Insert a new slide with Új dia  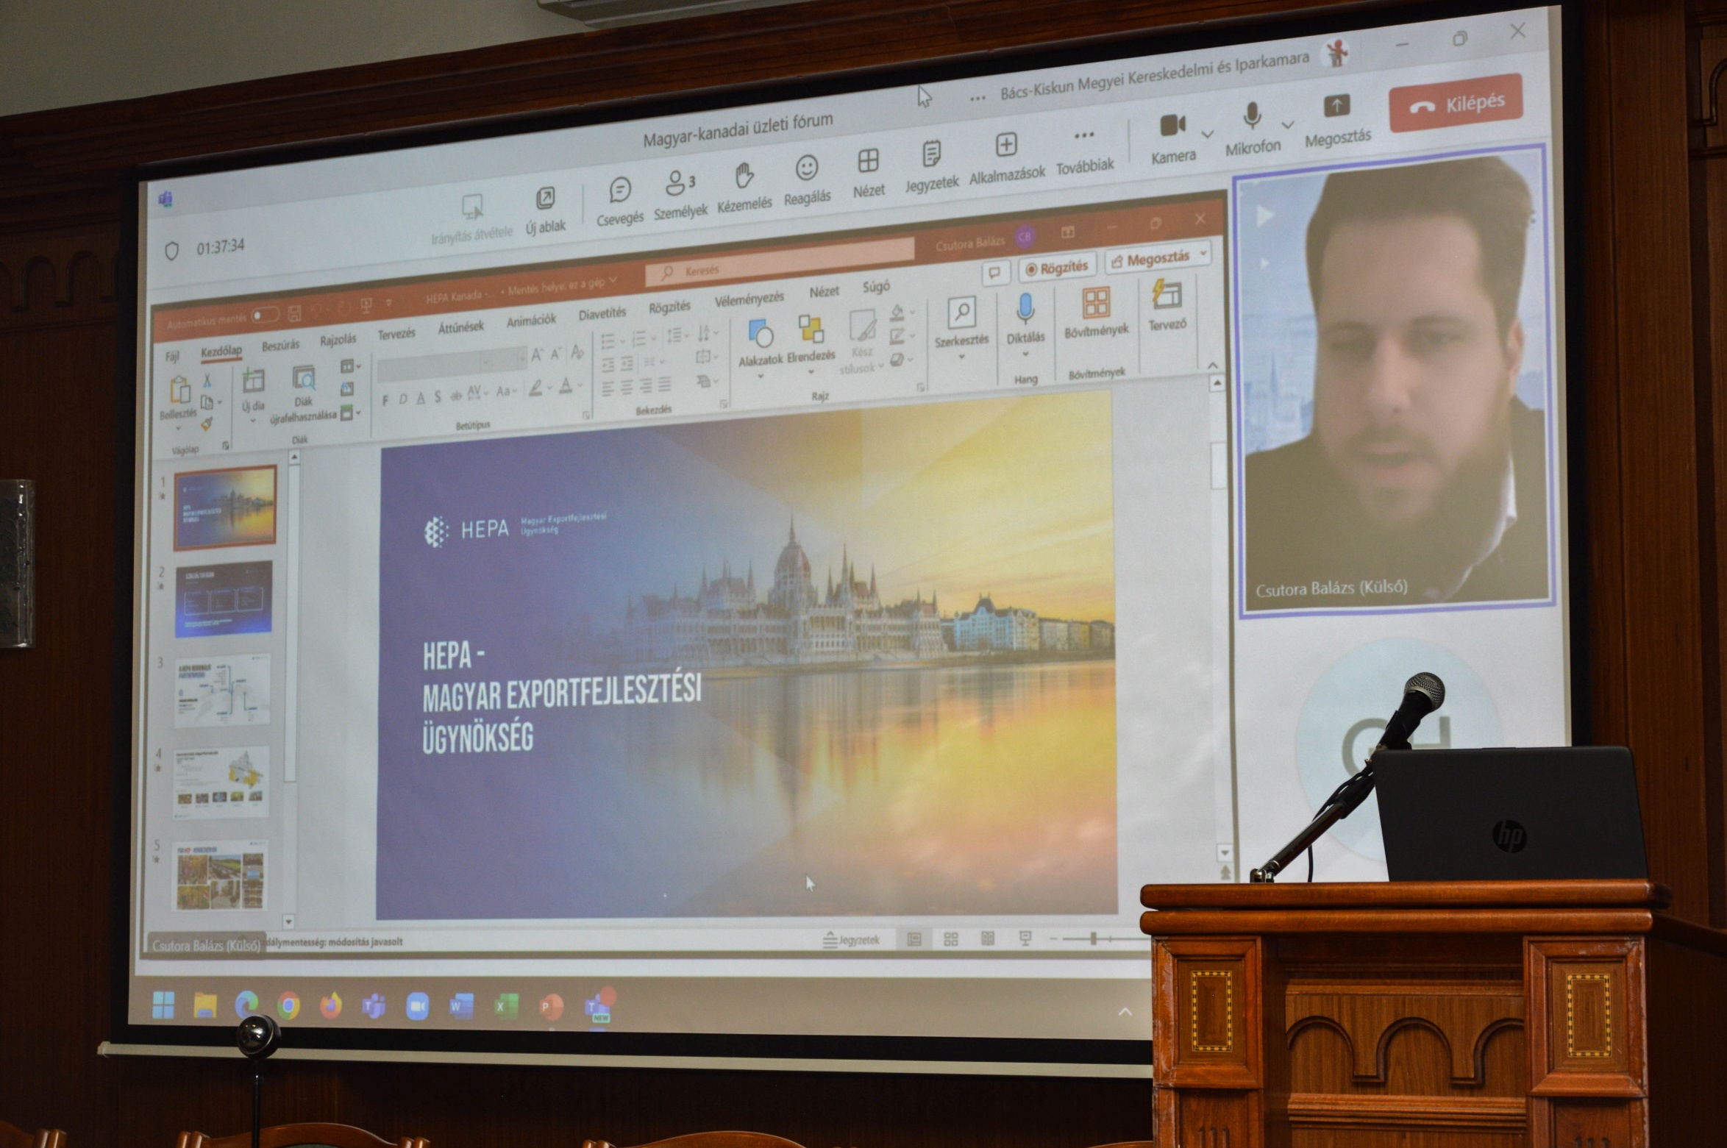(252, 388)
